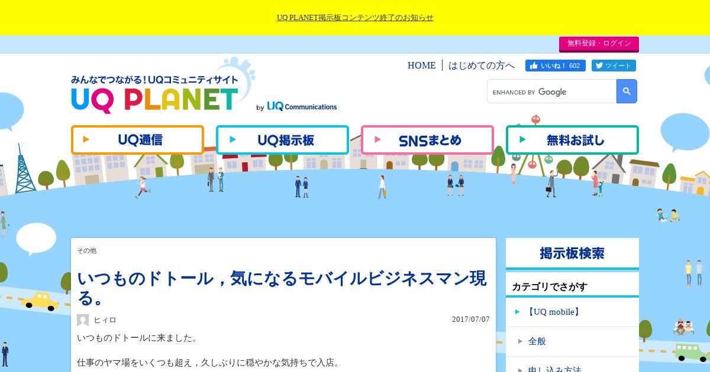
Task: Click the Facebook thumbs-up icon
Action: (x=534, y=66)
